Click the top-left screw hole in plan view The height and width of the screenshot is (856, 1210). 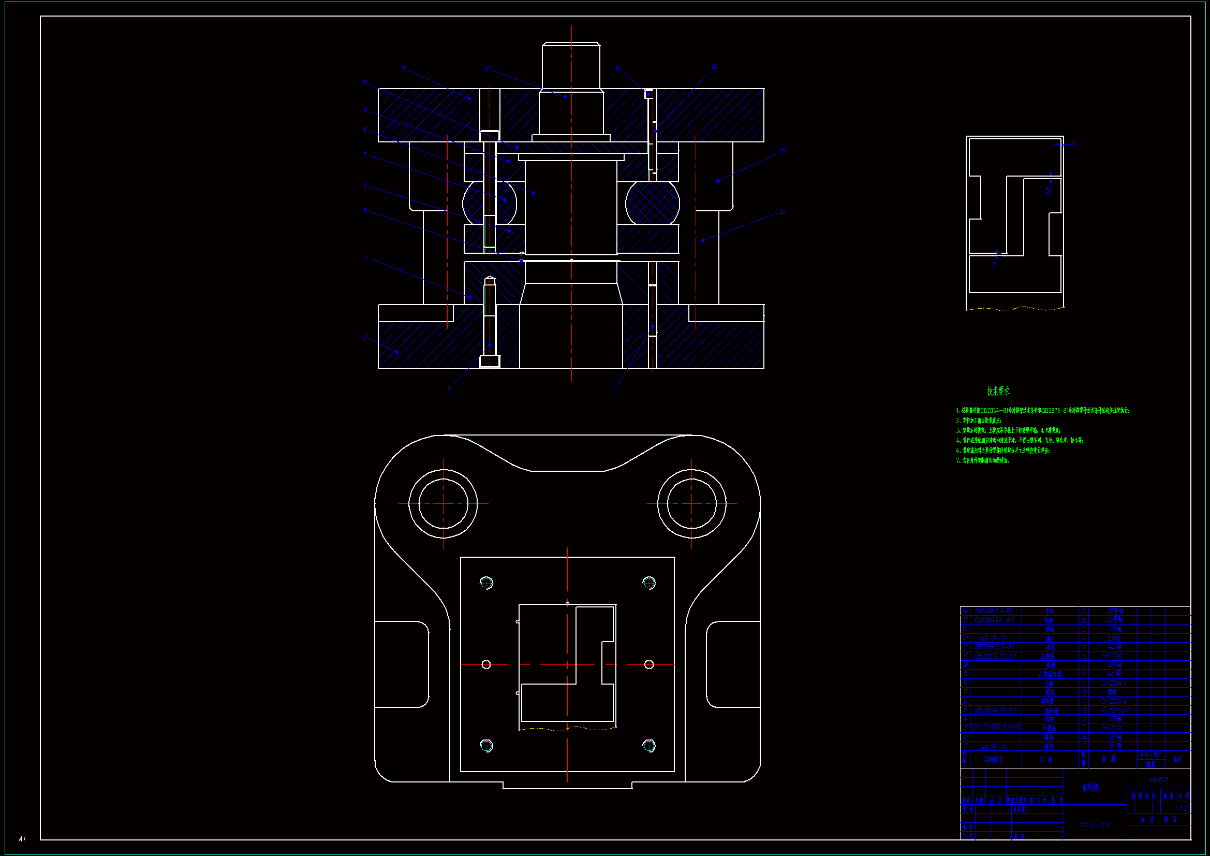[486, 583]
